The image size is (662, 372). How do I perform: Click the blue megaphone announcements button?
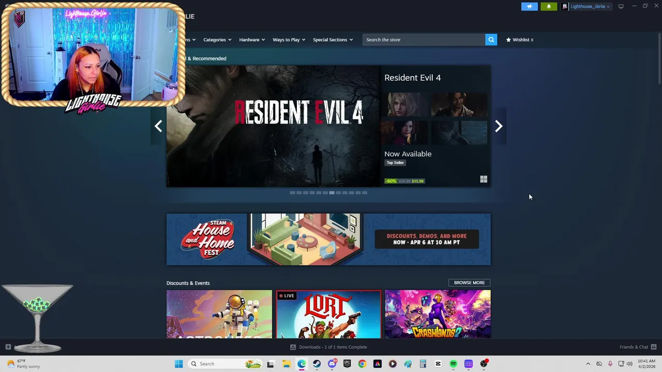[529, 6]
